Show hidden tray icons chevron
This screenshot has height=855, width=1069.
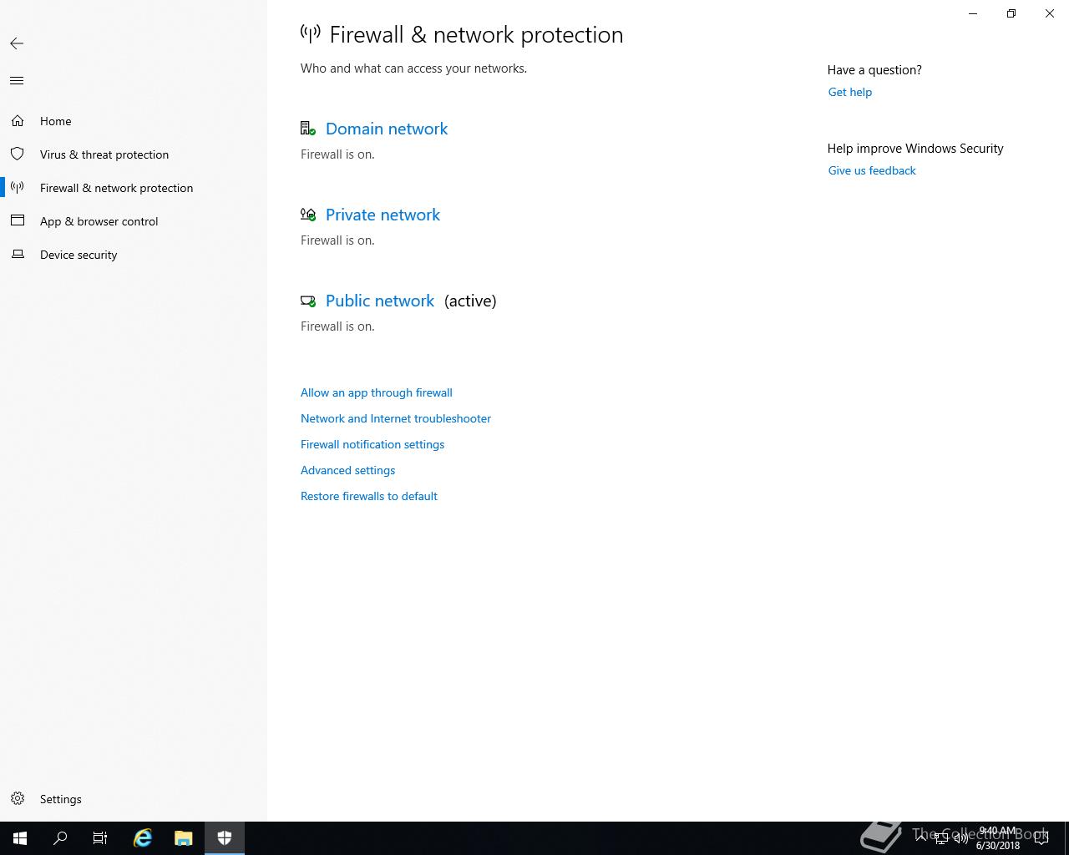pos(921,839)
